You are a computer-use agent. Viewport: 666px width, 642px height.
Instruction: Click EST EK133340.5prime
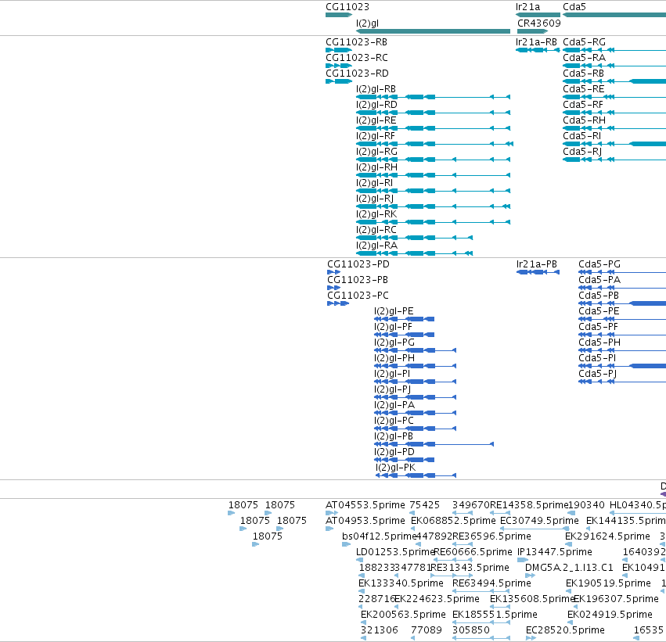[362, 591]
